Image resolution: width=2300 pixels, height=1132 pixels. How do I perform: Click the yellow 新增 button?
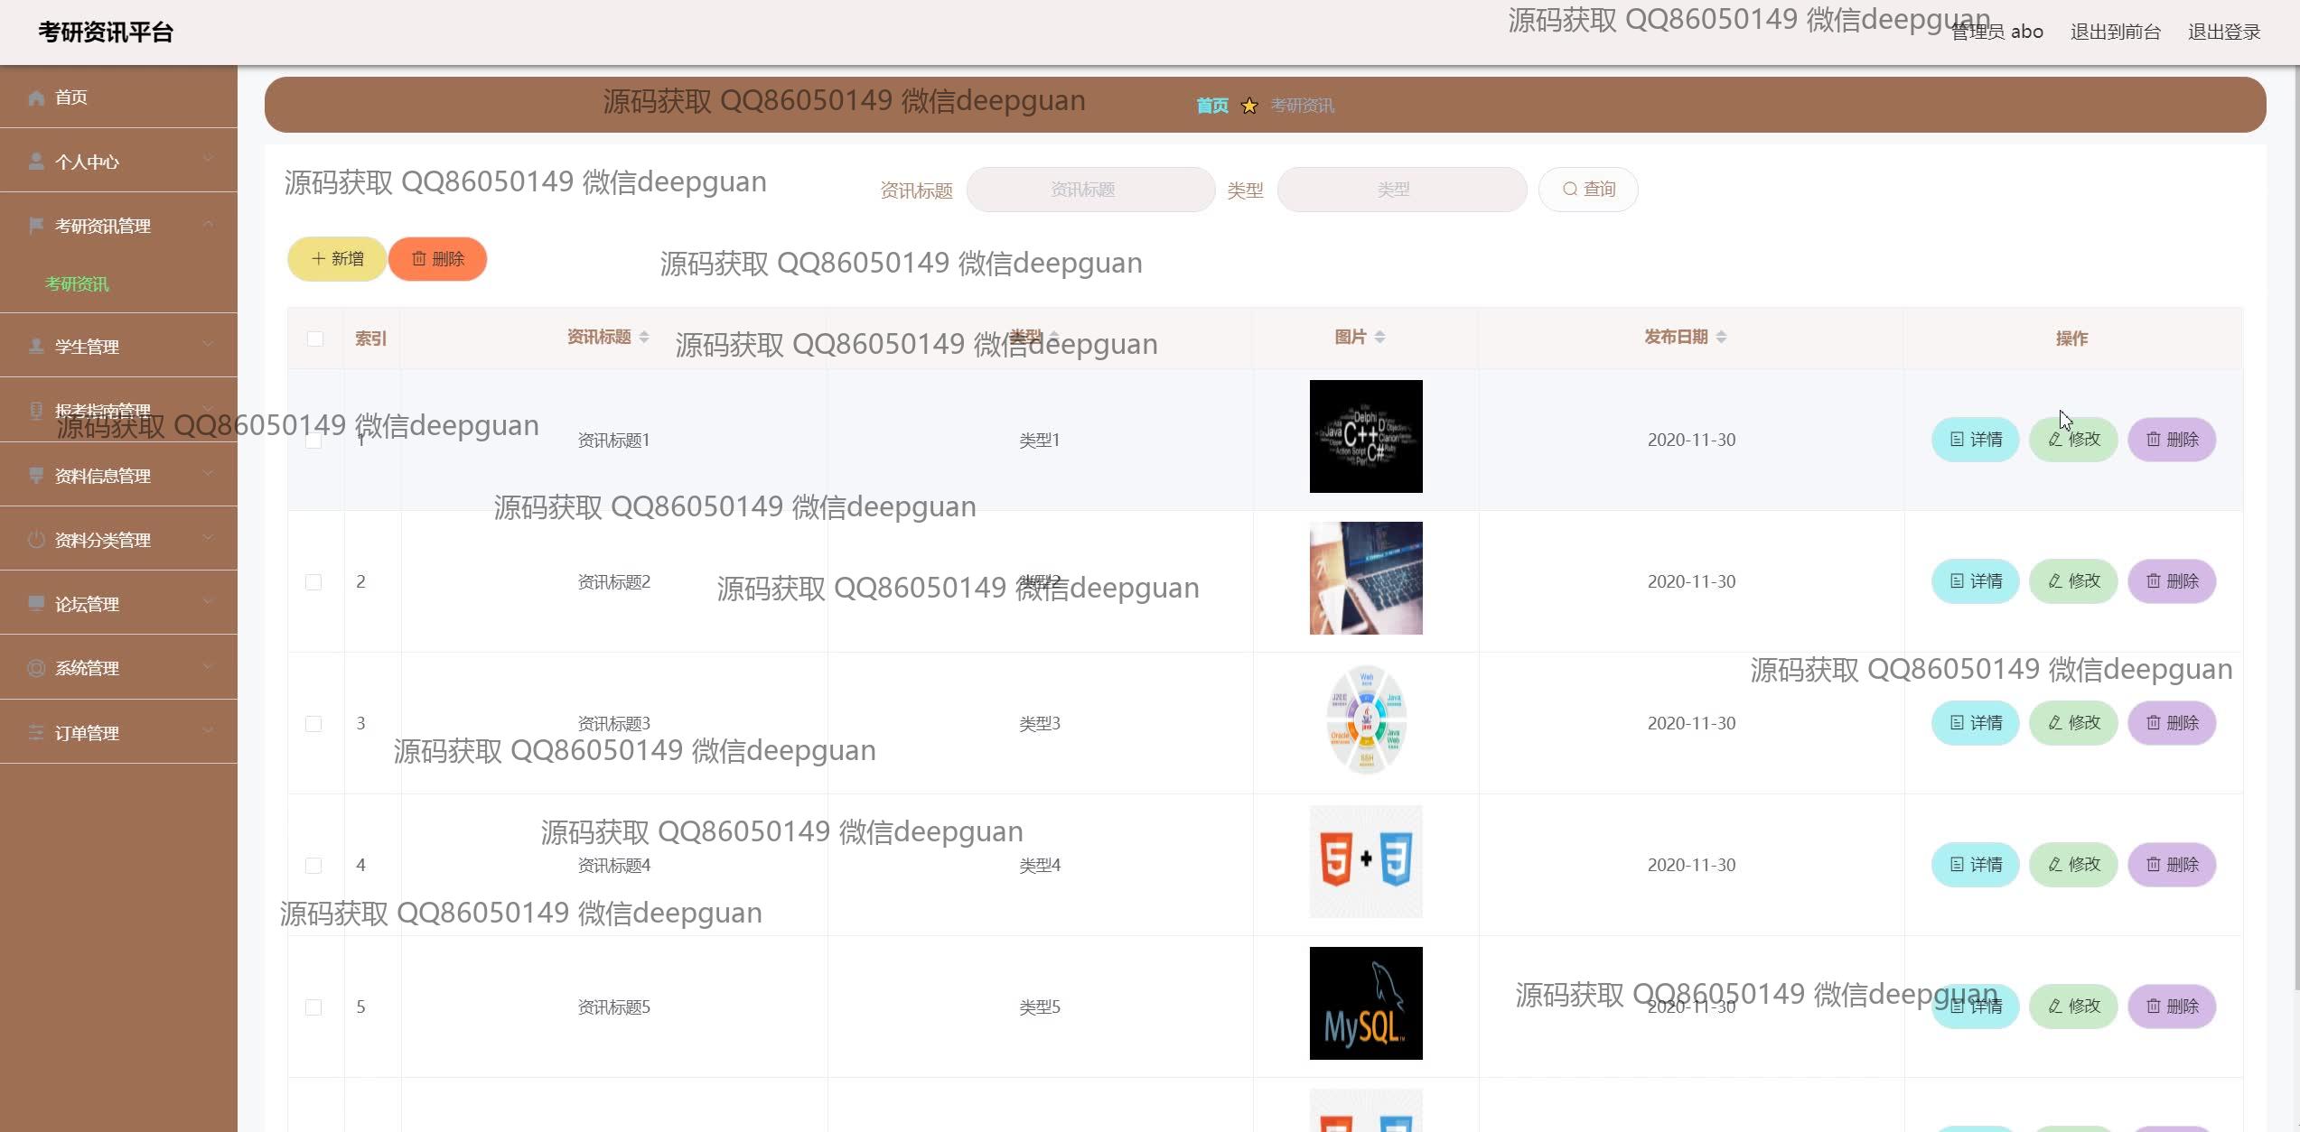(x=337, y=259)
